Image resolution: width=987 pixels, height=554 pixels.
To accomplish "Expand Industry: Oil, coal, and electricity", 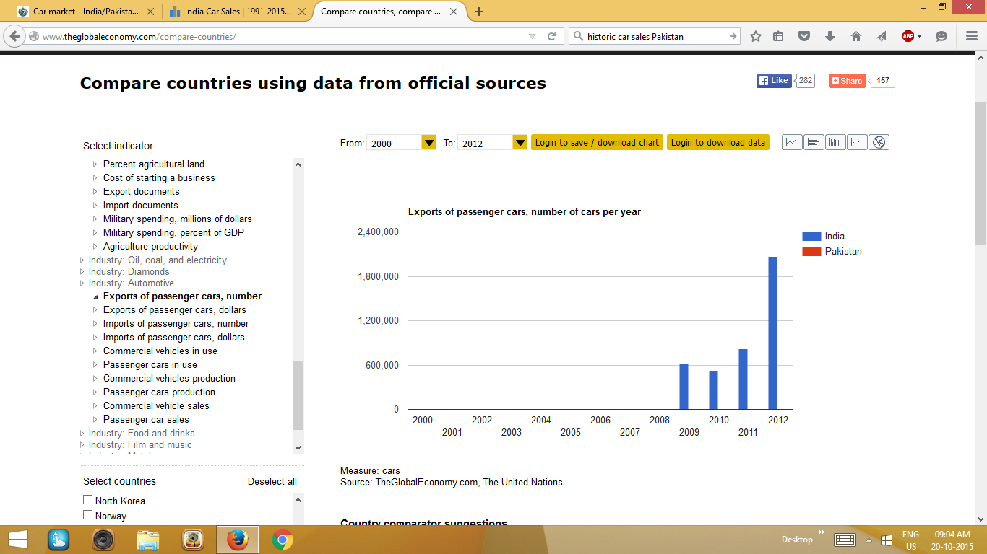I will tap(82, 260).
